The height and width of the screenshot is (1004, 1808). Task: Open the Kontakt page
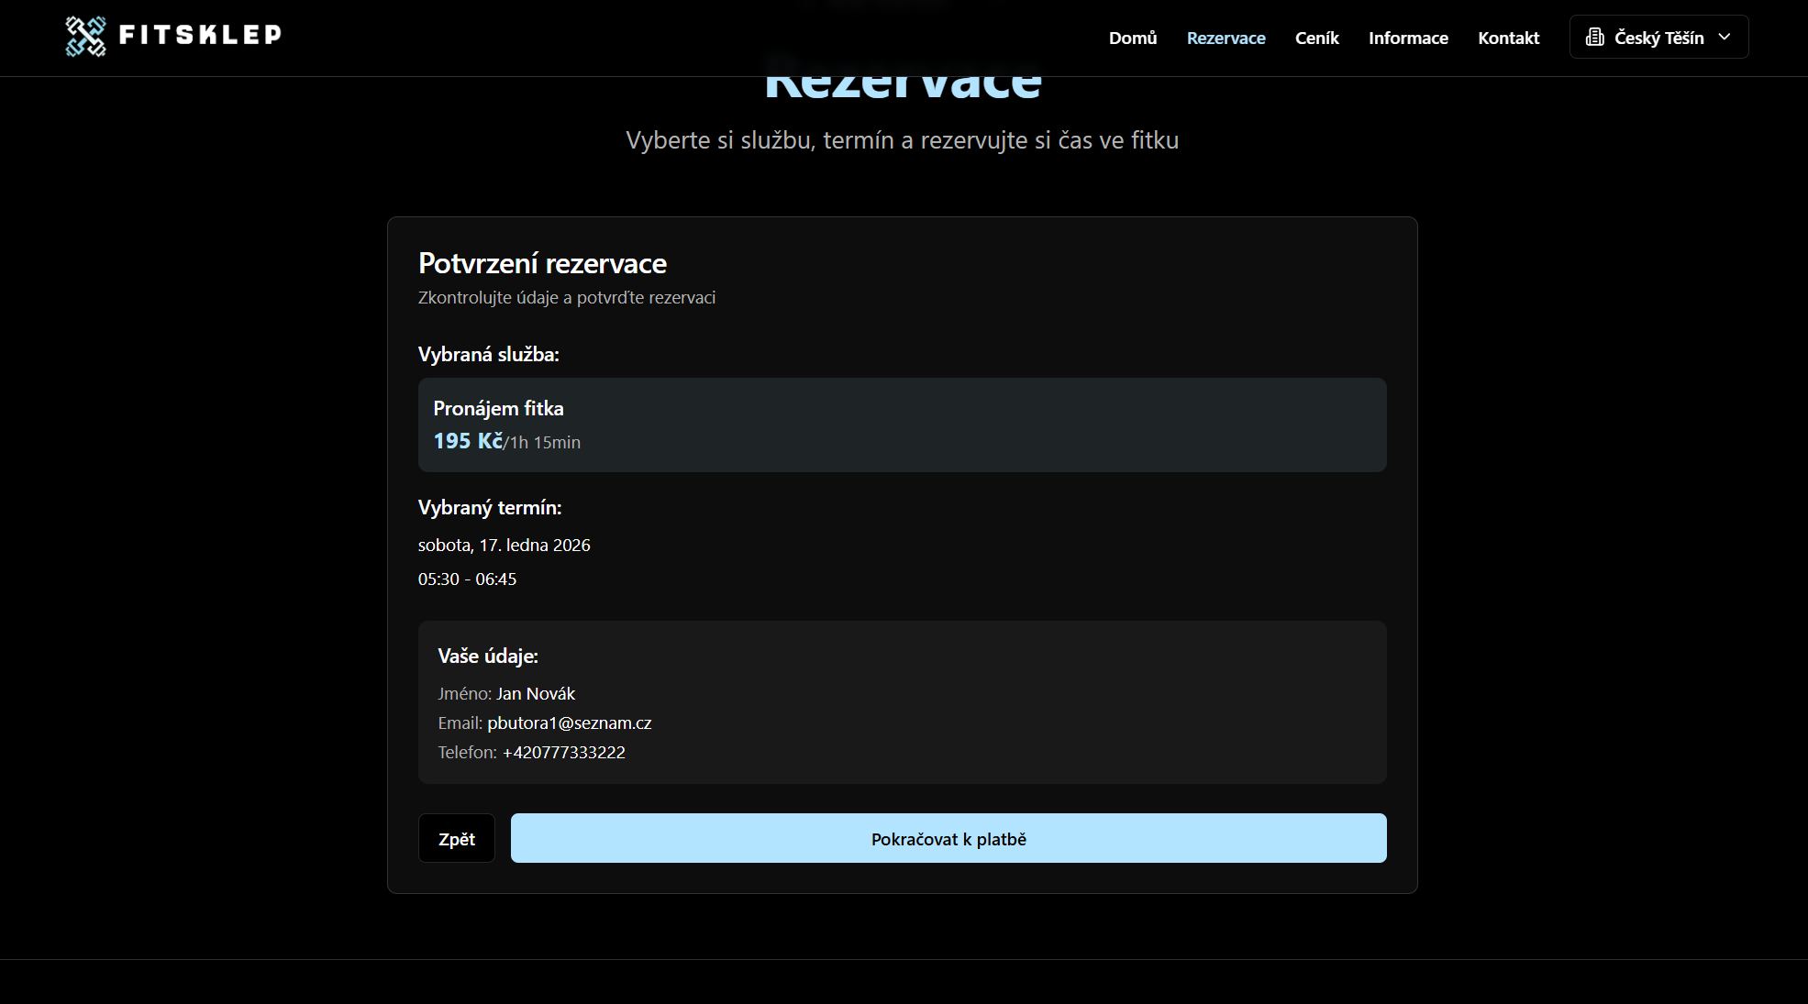(x=1508, y=38)
